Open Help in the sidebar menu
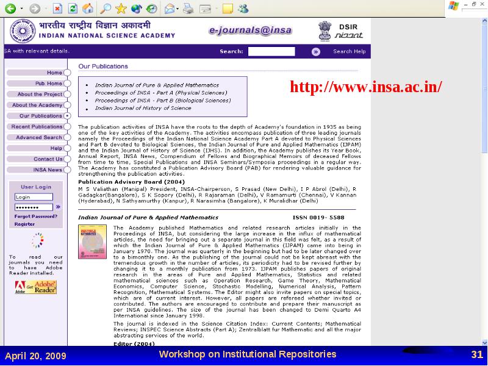 click(x=56, y=148)
